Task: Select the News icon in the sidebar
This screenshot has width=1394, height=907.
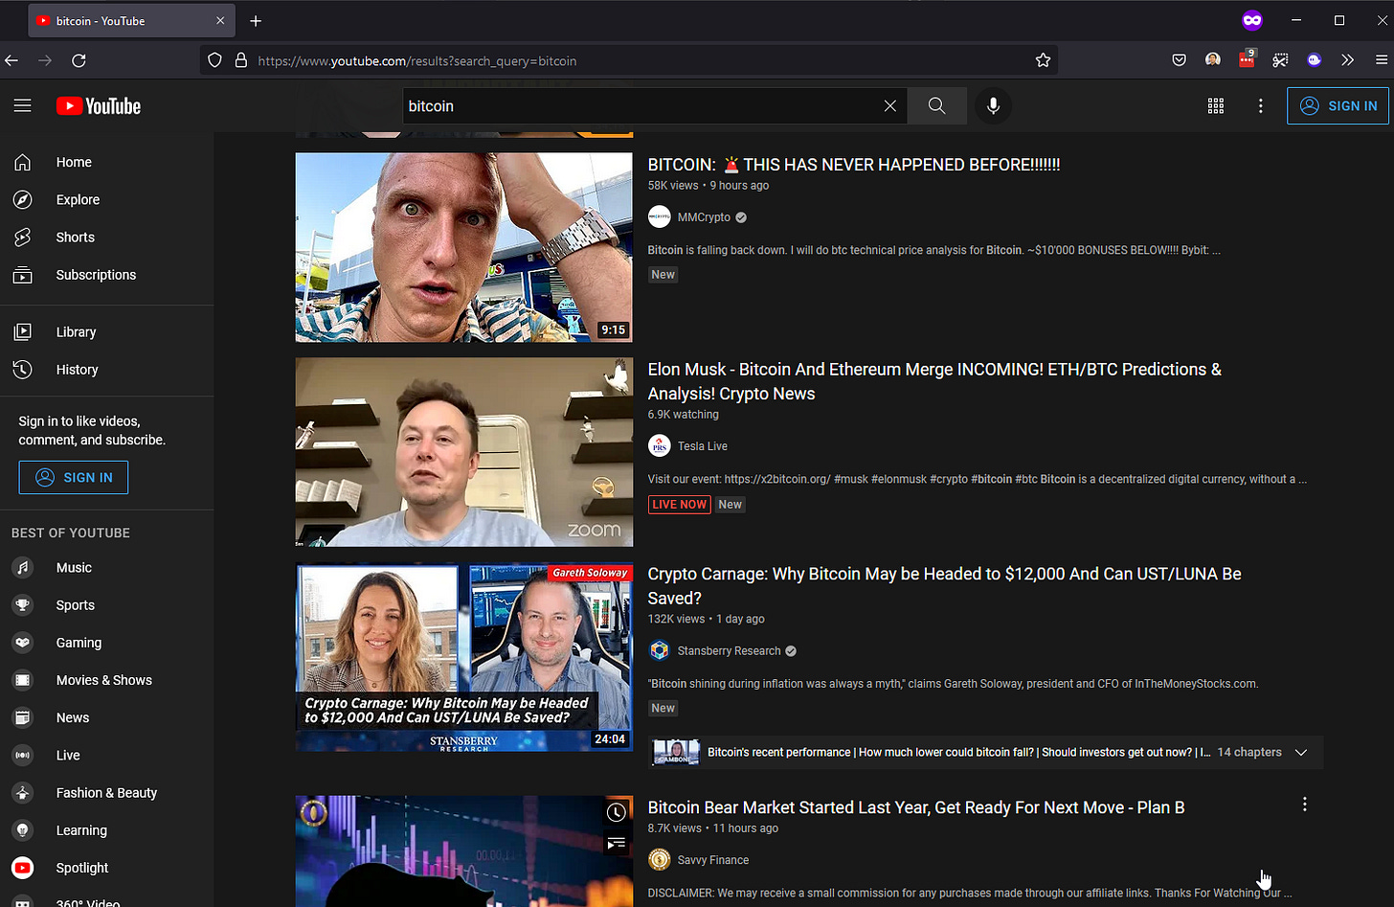Action: 23,717
